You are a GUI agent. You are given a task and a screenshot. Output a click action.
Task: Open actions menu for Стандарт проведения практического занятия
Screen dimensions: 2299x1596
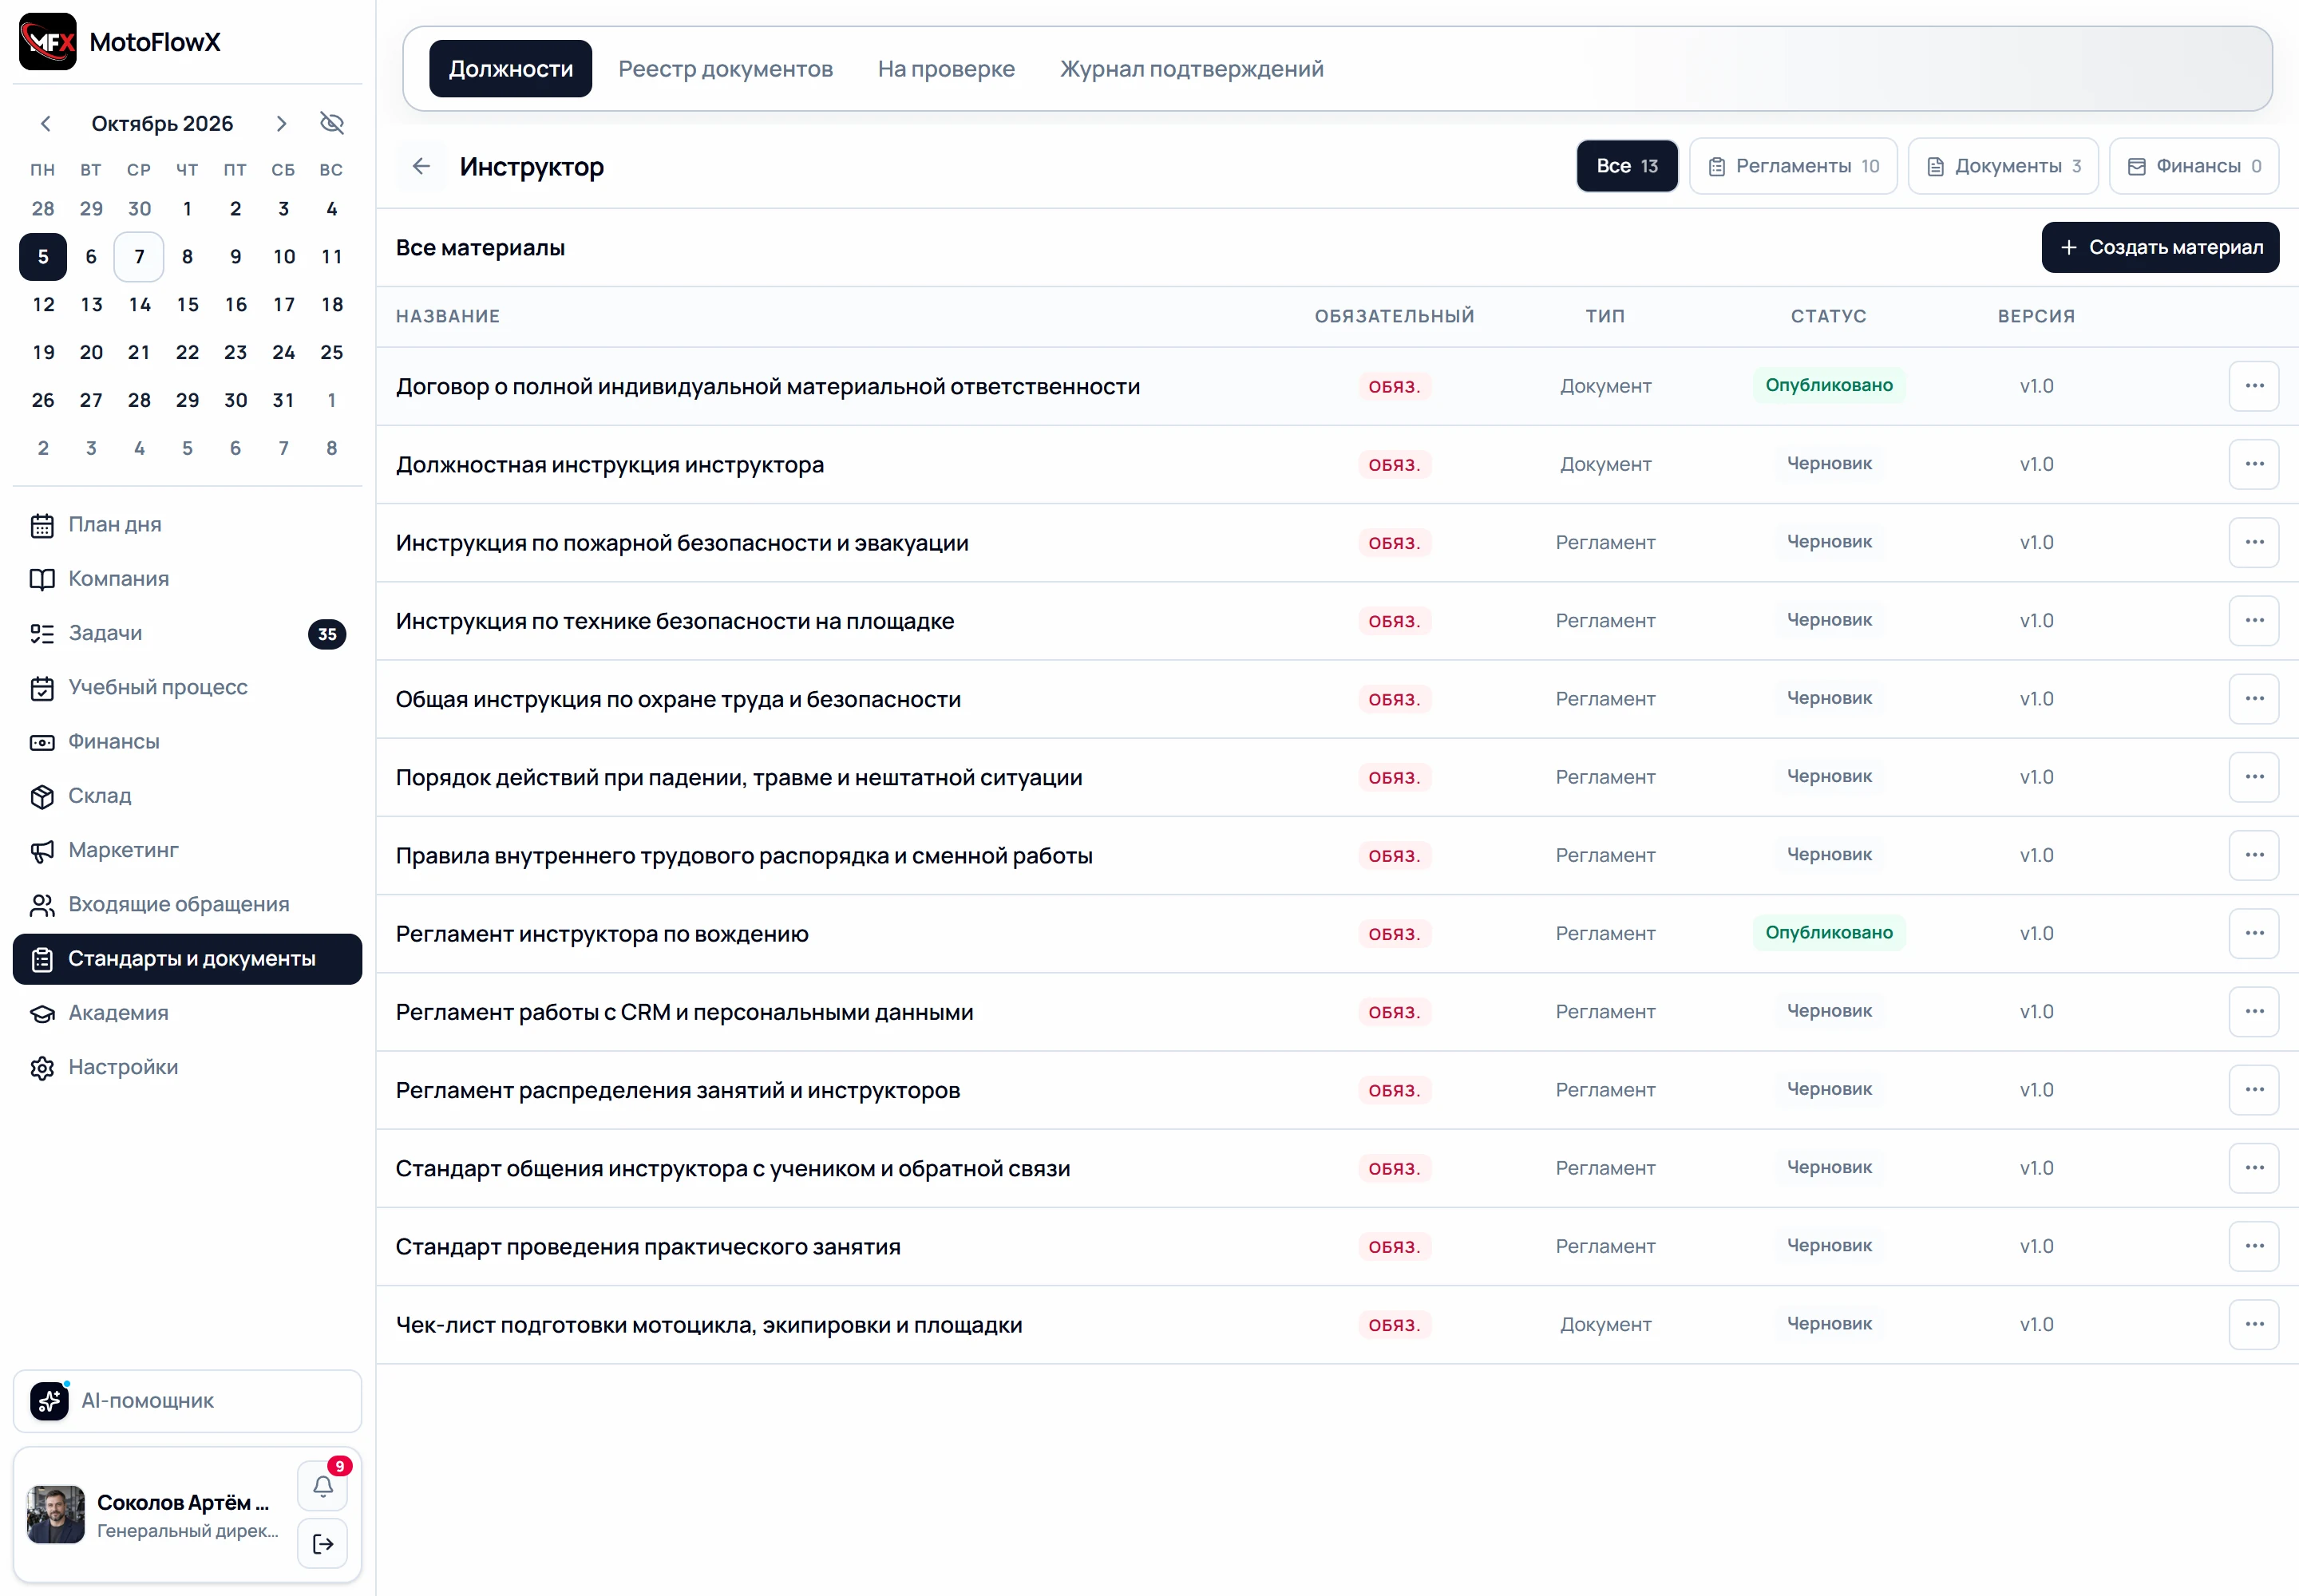(2254, 1246)
